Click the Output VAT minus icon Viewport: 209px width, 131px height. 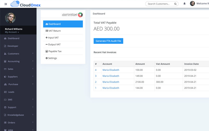(47, 44)
